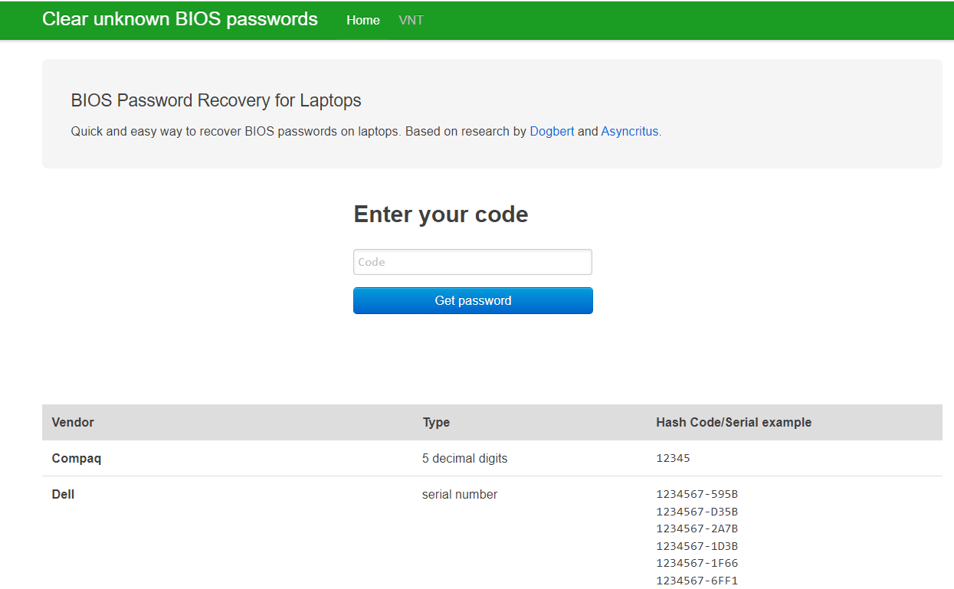The width and height of the screenshot is (954, 589).
Task: Click the 1234567-6FF1 example code
Action: [x=697, y=581]
